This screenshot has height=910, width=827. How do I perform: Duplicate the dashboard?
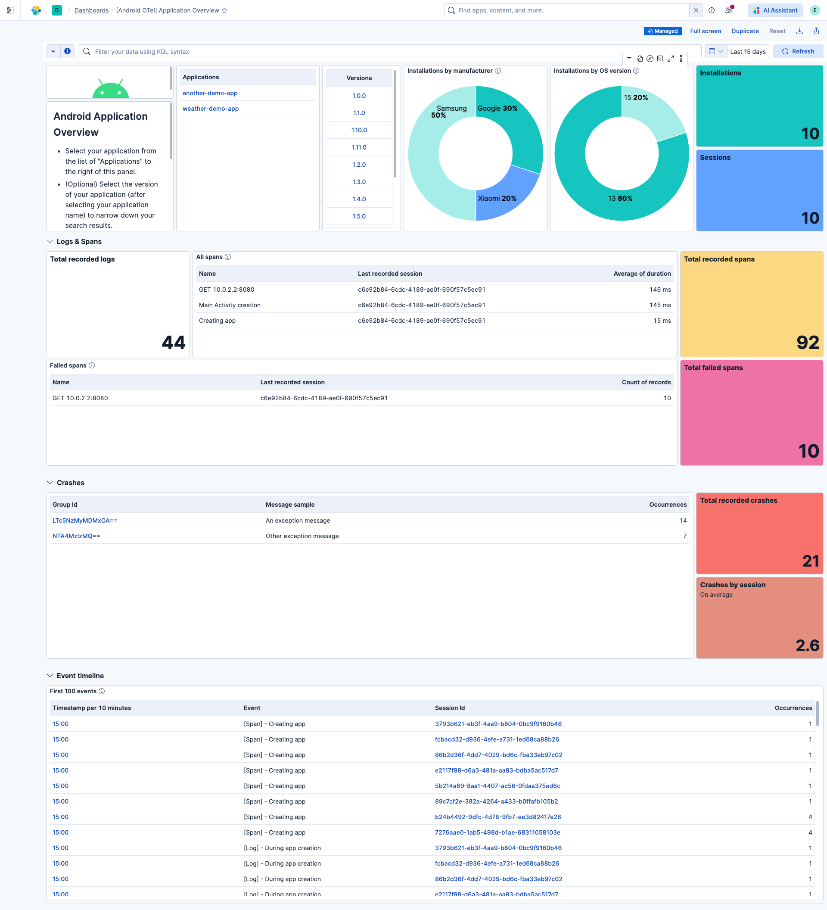click(x=745, y=31)
